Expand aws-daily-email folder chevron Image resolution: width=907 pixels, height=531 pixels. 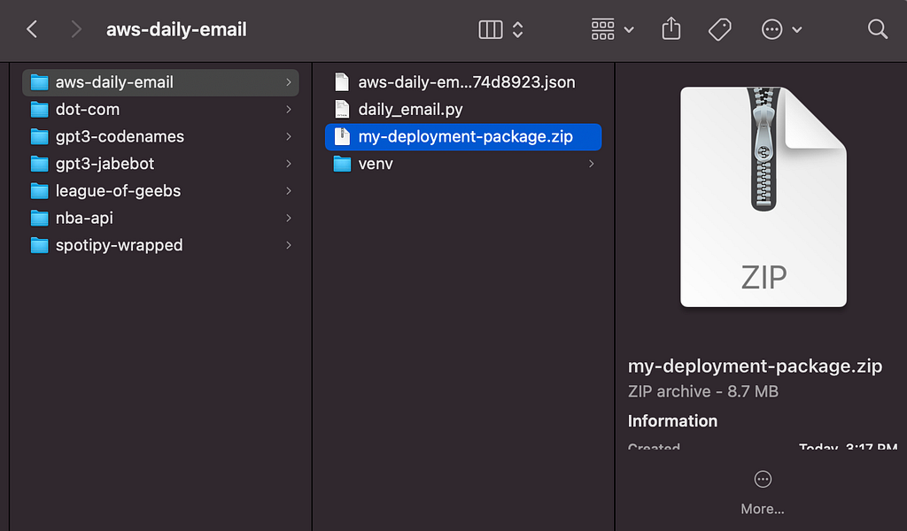(x=288, y=82)
